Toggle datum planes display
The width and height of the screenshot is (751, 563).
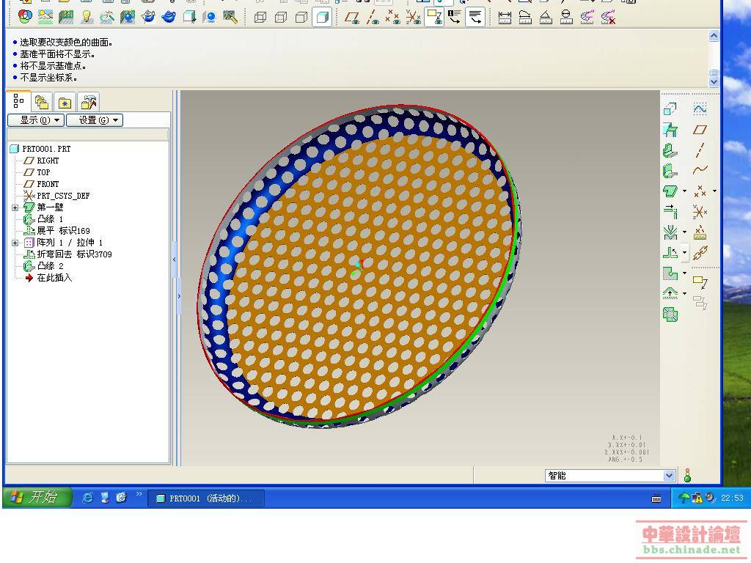(x=353, y=18)
